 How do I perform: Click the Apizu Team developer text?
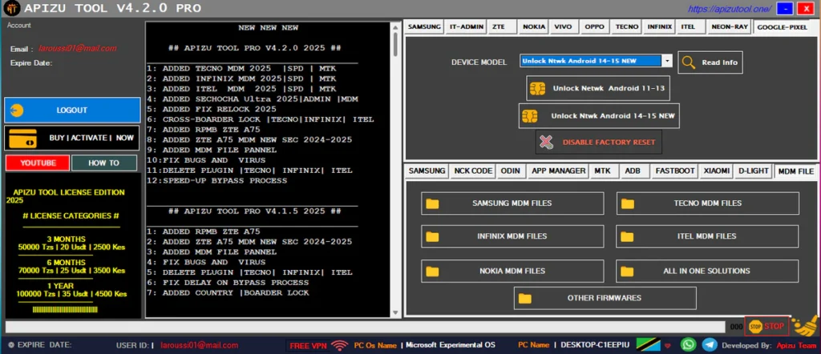pyautogui.click(x=797, y=346)
